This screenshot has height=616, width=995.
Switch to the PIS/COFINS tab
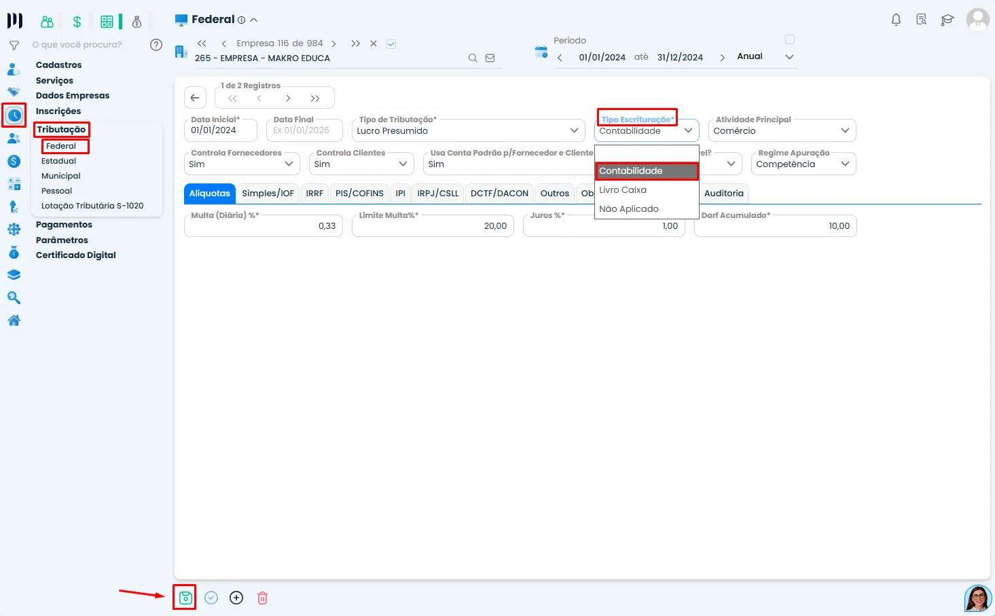(x=359, y=194)
